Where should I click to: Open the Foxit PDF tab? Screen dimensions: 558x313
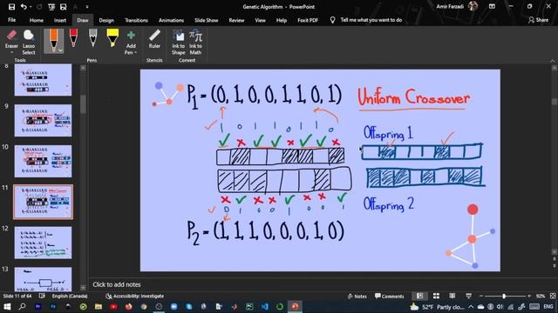tap(308, 20)
